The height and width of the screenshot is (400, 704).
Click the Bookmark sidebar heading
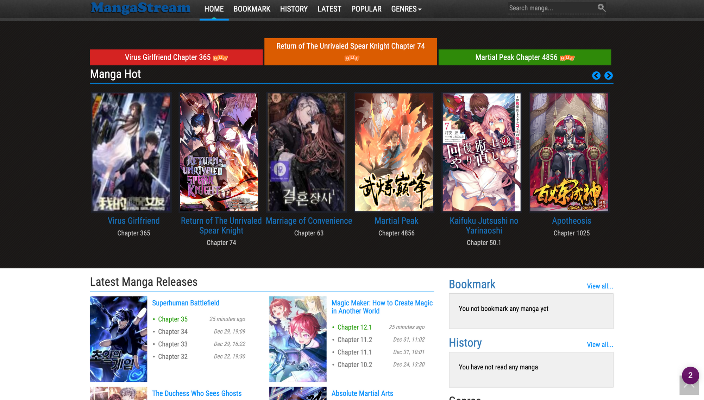coord(472,284)
